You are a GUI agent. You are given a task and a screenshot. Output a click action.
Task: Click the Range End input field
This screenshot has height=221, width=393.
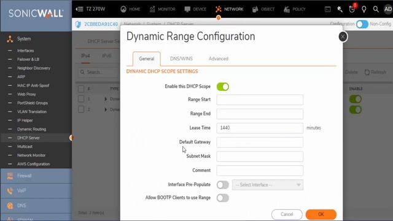tap(260, 114)
